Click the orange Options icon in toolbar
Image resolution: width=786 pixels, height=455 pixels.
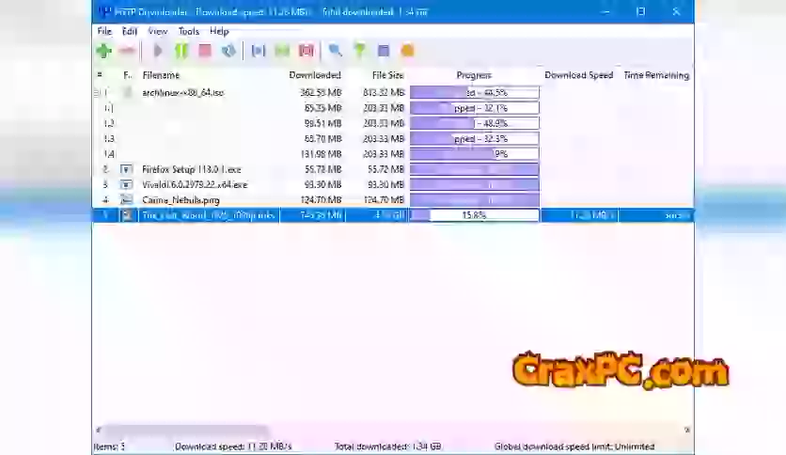point(408,51)
